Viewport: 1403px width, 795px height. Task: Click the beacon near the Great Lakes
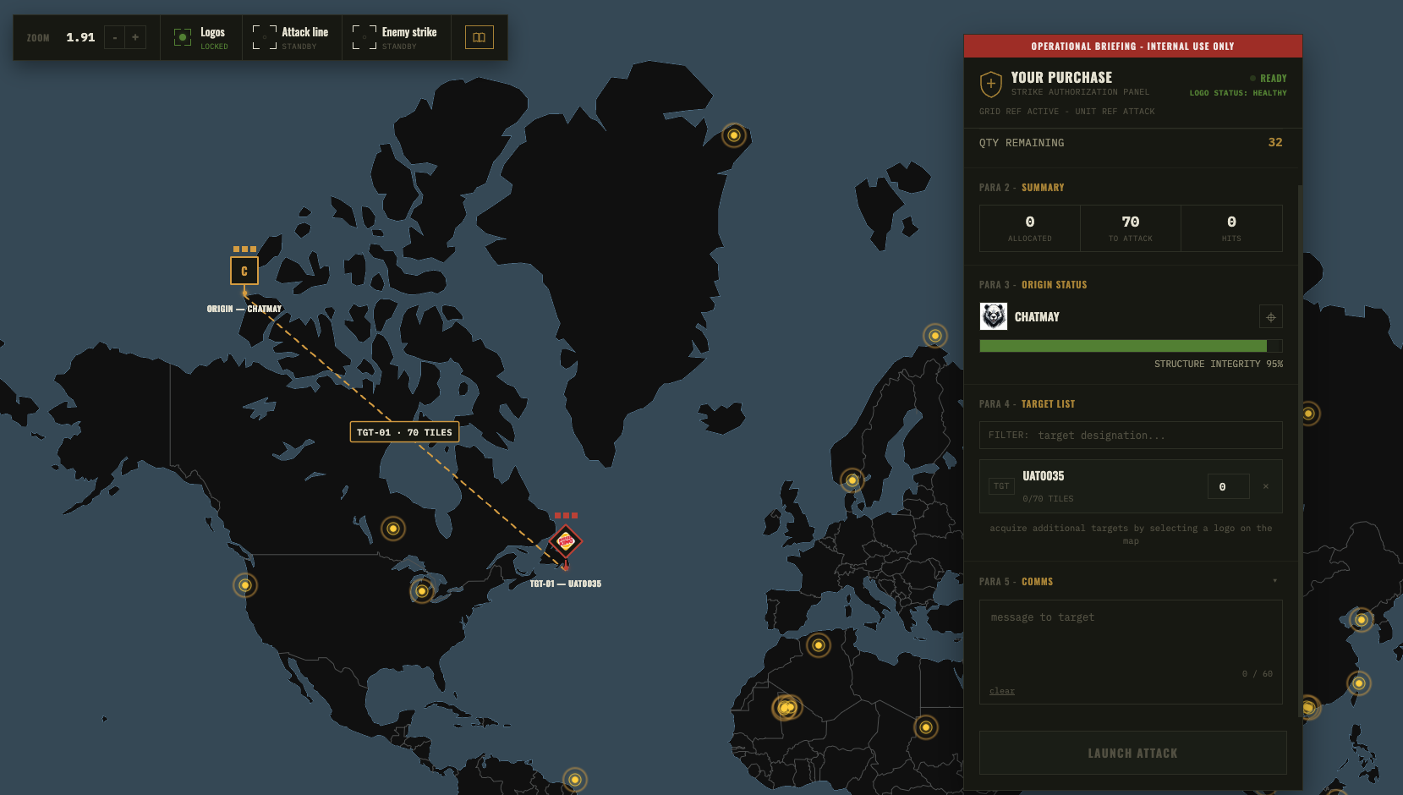pos(422,590)
